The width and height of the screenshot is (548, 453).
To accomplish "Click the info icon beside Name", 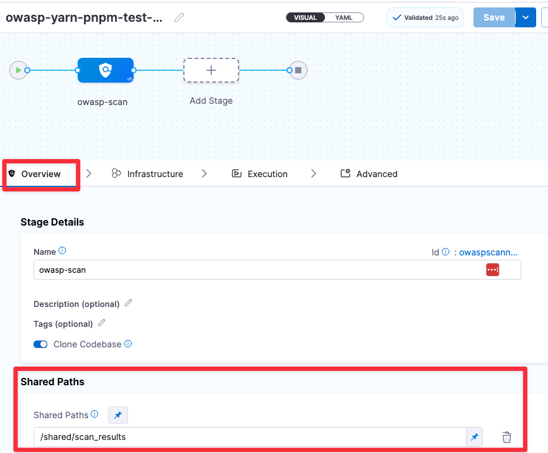I will pyautogui.click(x=61, y=251).
